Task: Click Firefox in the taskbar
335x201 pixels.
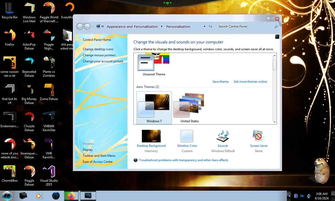Action: (71, 196)
